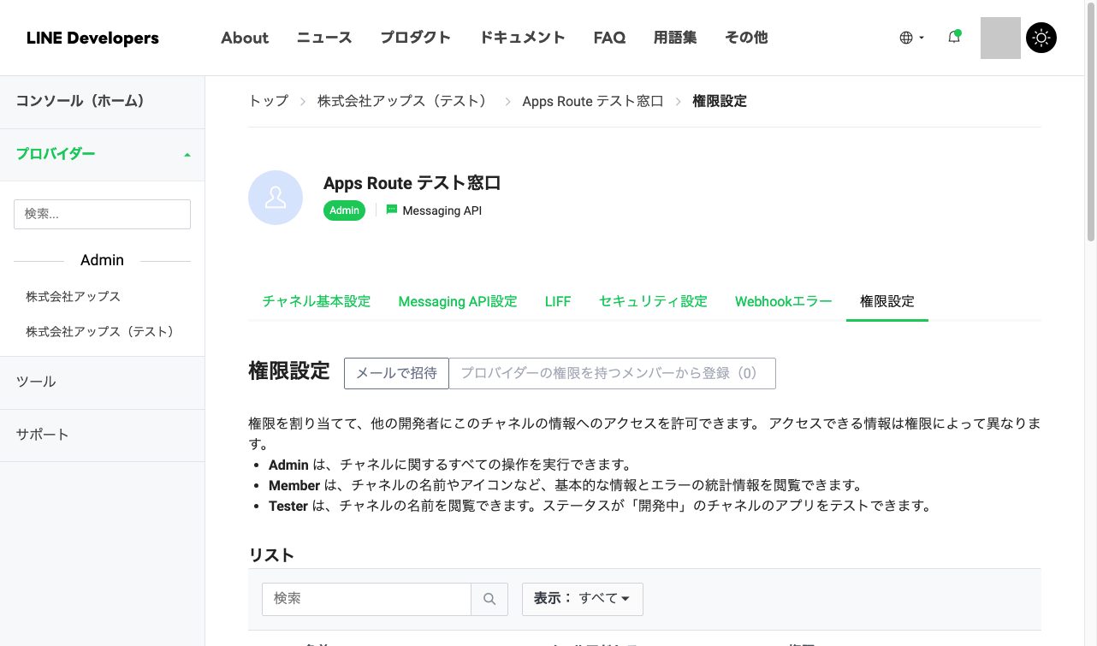Switch to Webhookエラー tab

coord(783,301)
